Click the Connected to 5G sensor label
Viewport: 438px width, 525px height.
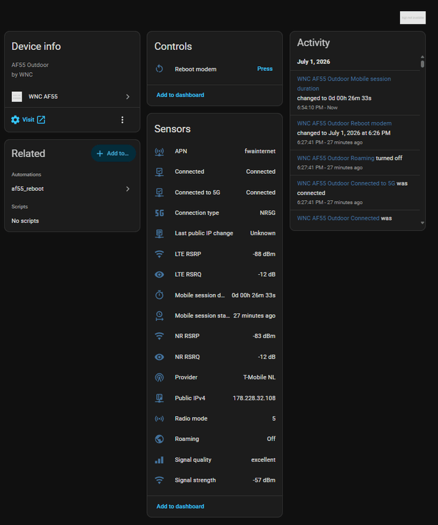click(197, 192)
